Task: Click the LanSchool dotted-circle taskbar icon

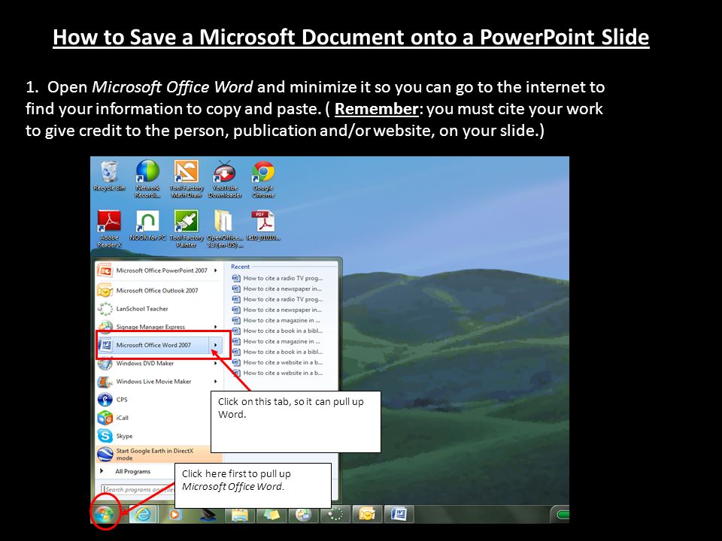Action: pyautogui.click(x=335, y=514)
